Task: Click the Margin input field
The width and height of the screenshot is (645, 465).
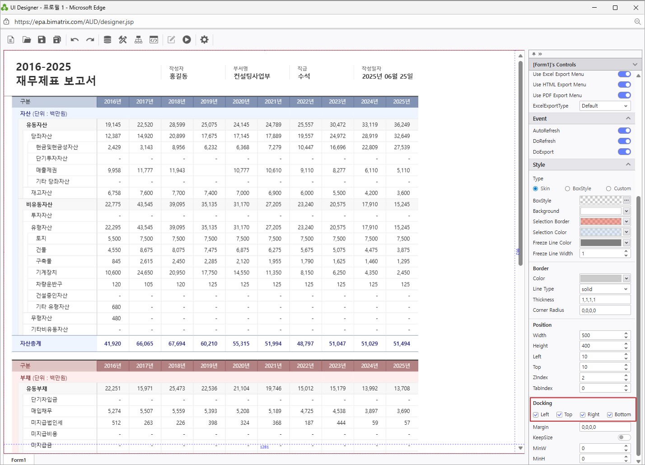Action: tap(605, 427)
